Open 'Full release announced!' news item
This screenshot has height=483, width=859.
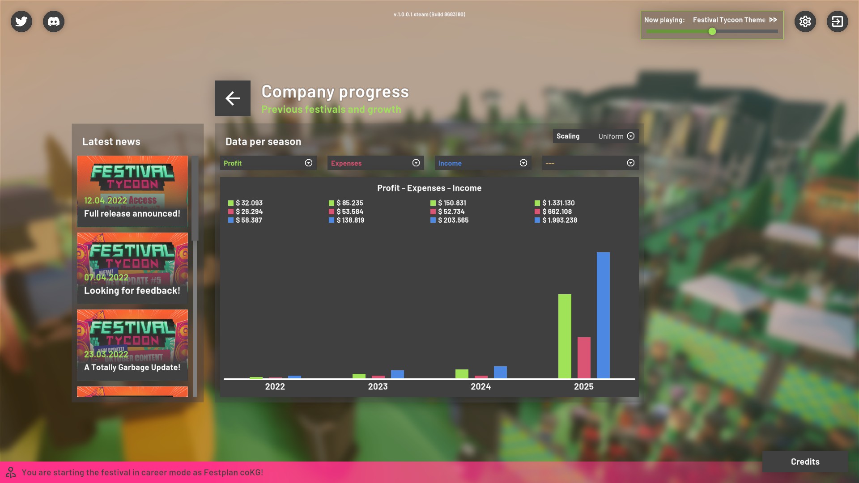point(132,191)
